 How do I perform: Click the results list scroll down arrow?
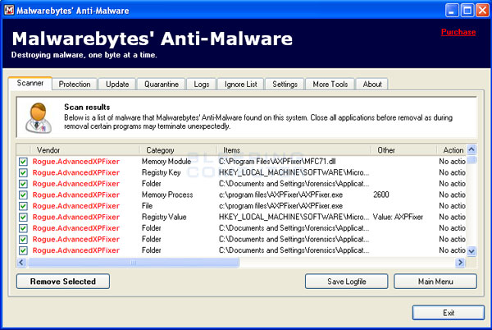point(471,251)
